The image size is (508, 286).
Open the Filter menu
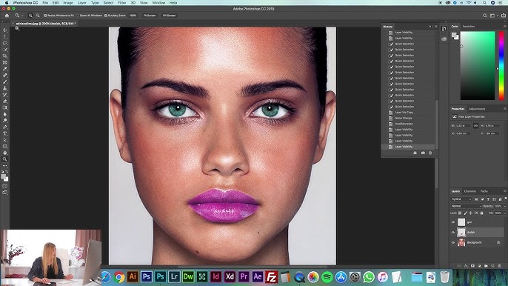121,3
